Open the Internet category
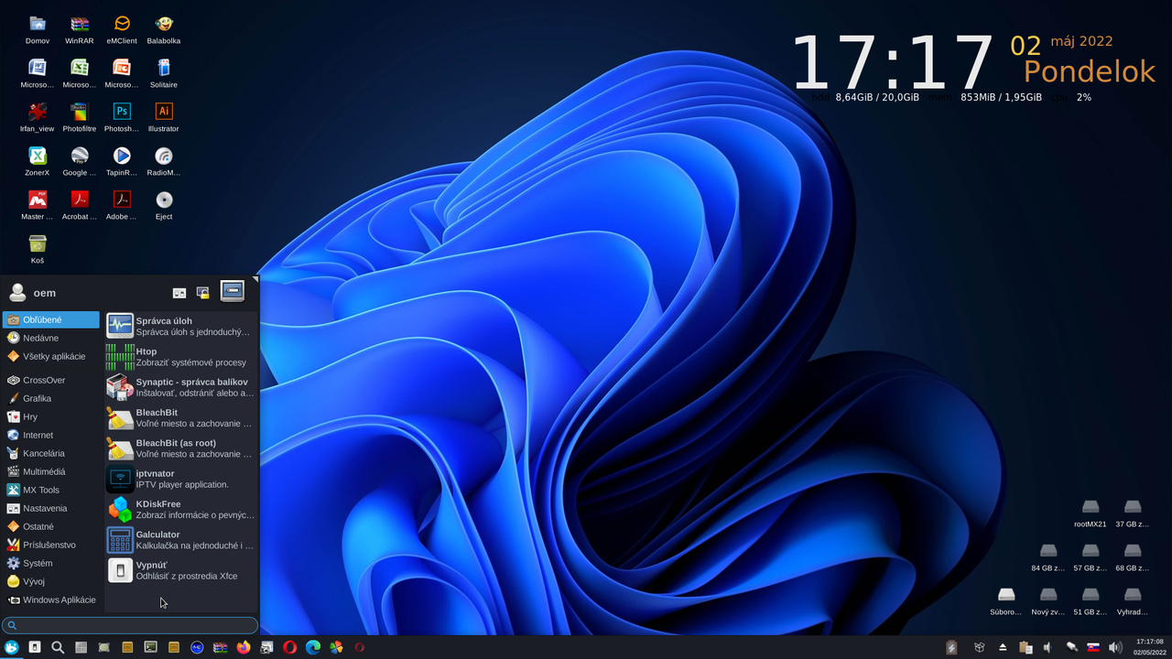The width and height of the screenshot is (1172, 659). [x=51, y=435]
